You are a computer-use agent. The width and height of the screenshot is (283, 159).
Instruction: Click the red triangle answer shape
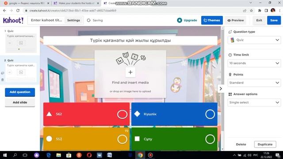(49, 114)
